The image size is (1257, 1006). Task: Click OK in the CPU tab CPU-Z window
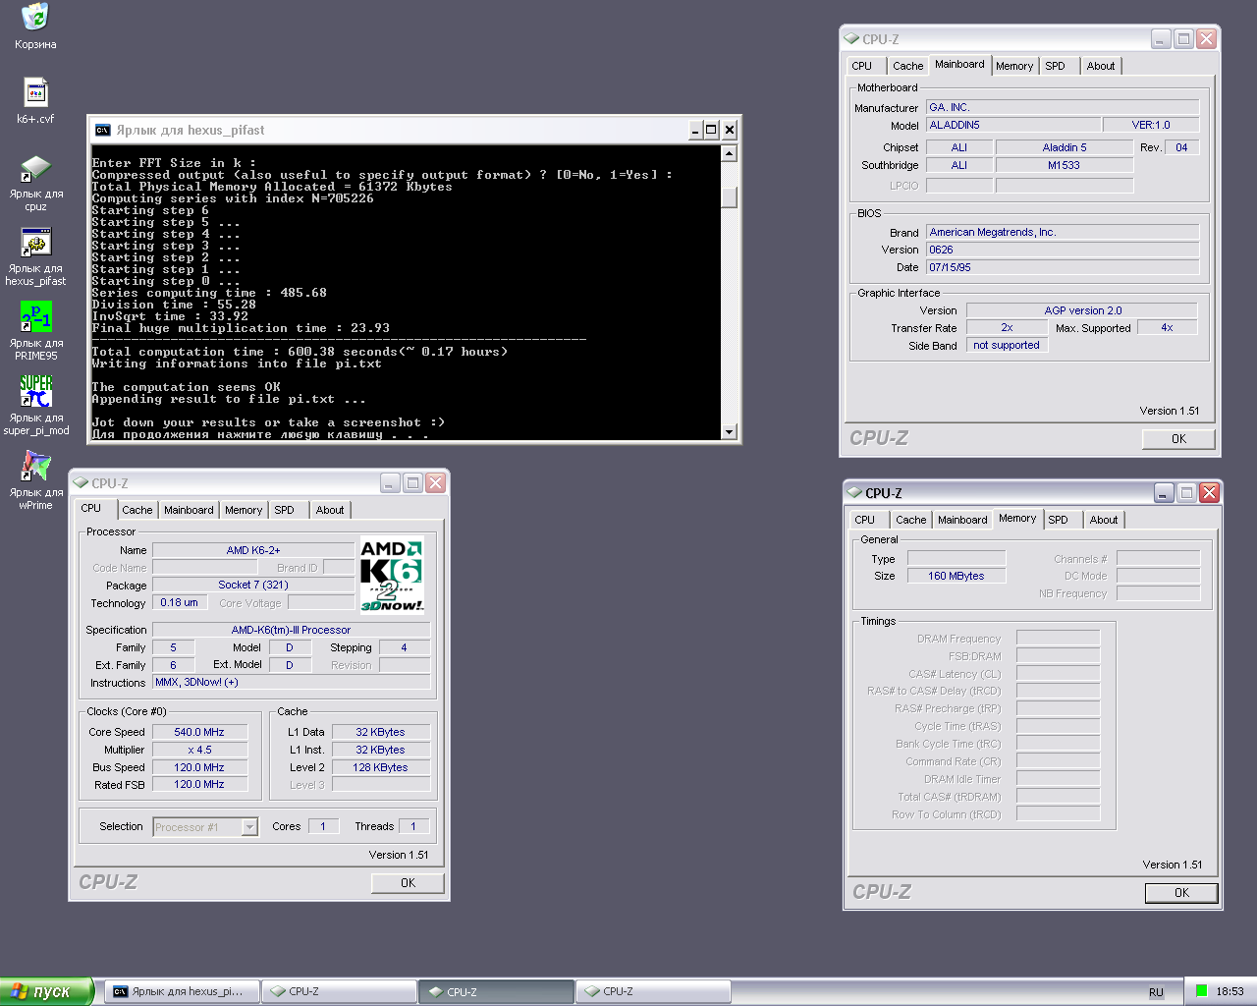click(x=408, y=883)
